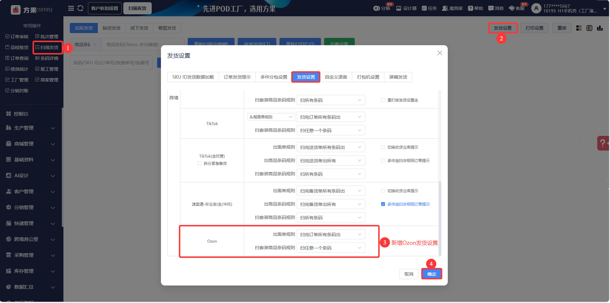Open 扫完送货单所有条码出 dropdown

[x=331, y=147]
